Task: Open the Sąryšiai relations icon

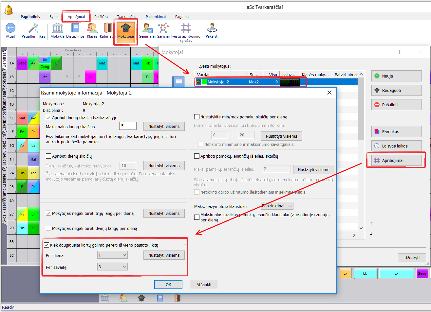Action: click(163, 28)
